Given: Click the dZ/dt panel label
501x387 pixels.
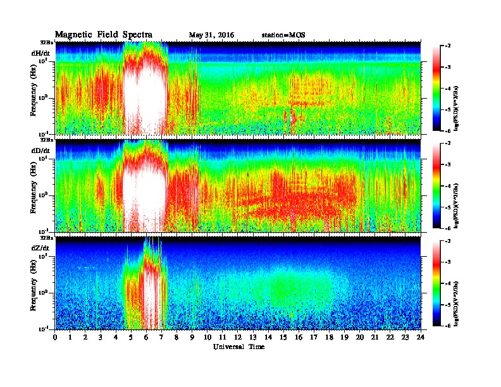Looking at the screenshot, I should (40, 248).
